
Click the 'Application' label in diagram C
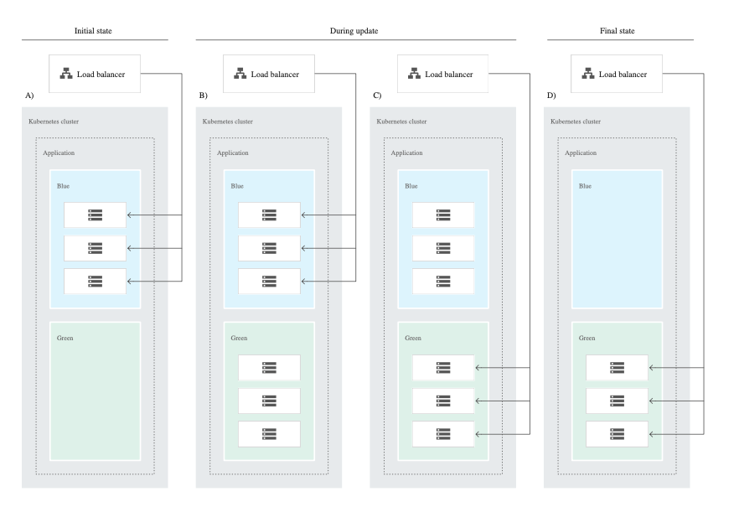point(406,153)
